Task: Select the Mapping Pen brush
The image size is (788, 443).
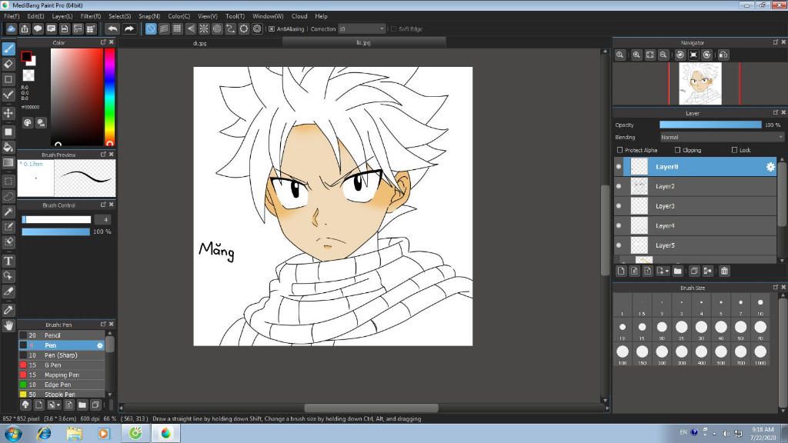Action: point(62,375)
